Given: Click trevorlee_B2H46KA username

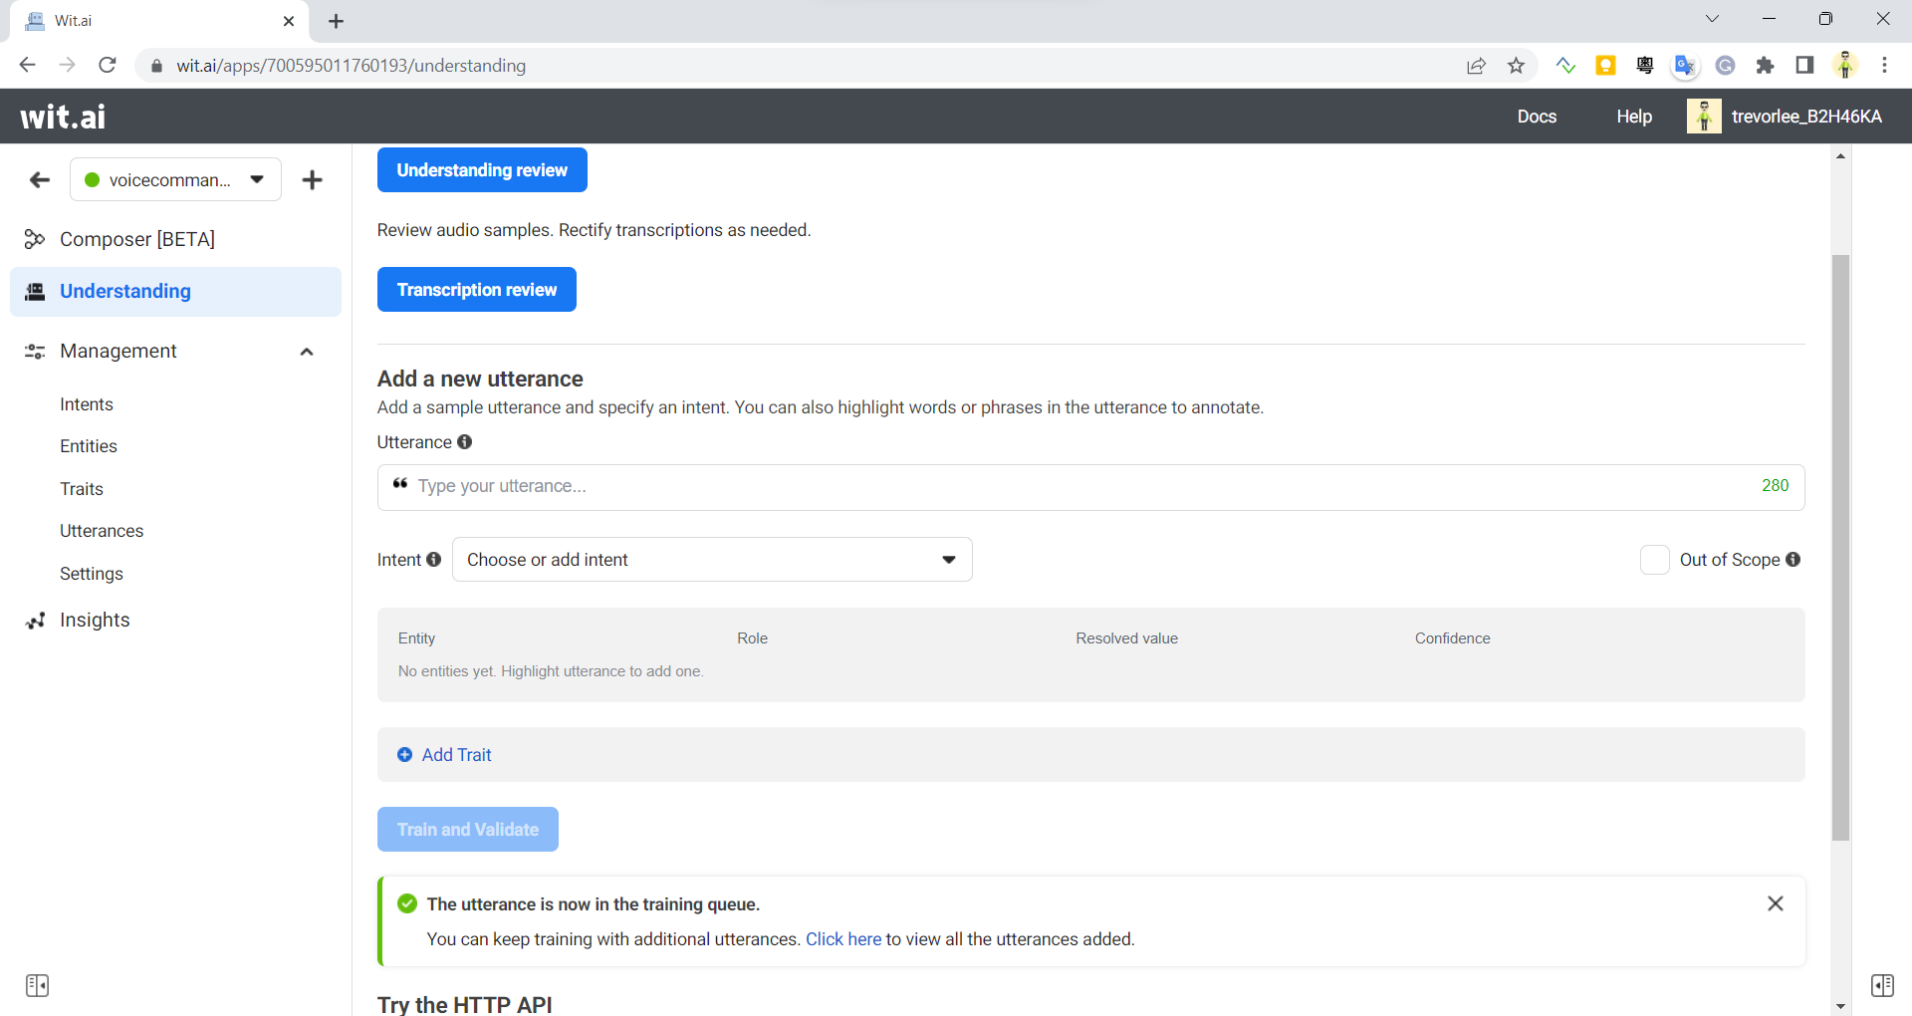Looking at the screenshot, I should click(1806, 117).
